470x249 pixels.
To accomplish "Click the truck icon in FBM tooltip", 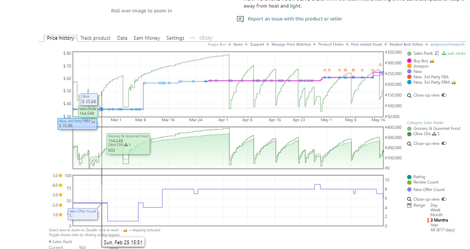I will (x=93, y=121).
